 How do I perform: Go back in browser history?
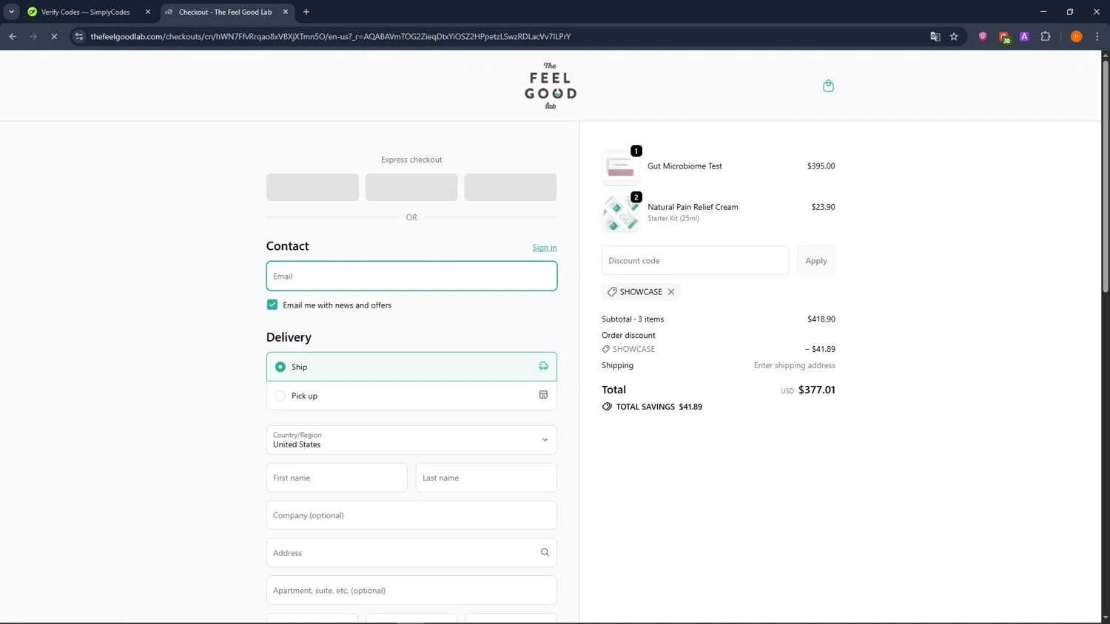13,36
